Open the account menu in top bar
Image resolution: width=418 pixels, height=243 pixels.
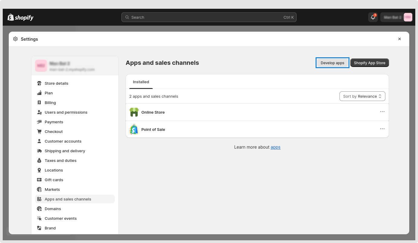coord(396,17)
